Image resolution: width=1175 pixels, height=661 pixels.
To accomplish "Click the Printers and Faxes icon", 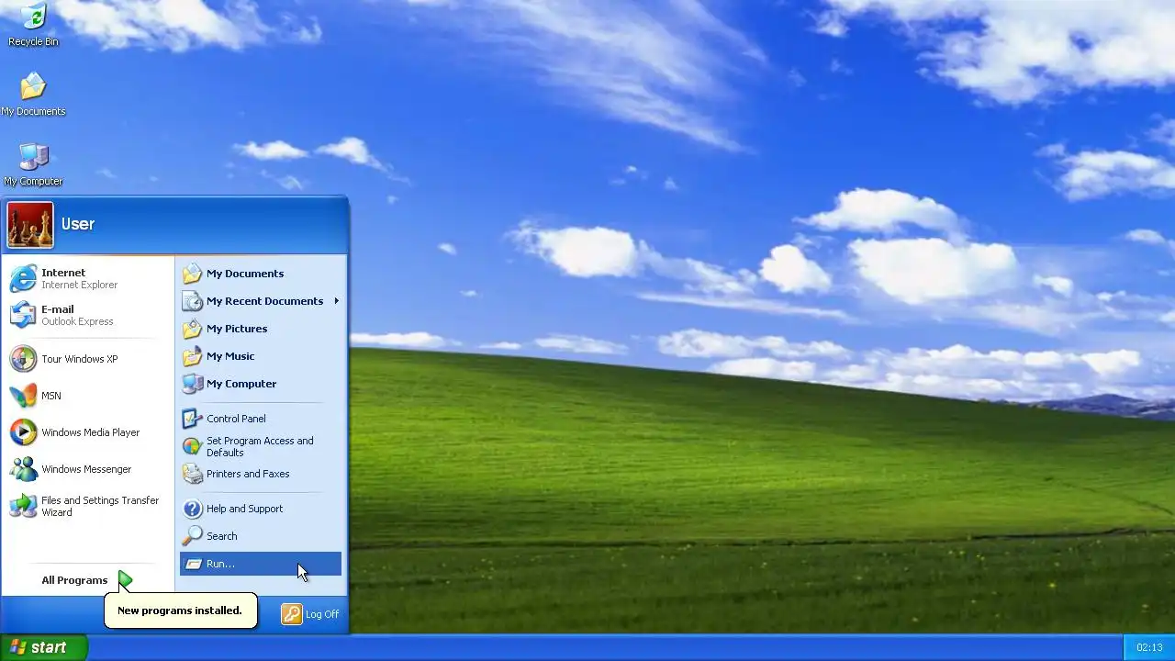I will [x=192, y=474].
